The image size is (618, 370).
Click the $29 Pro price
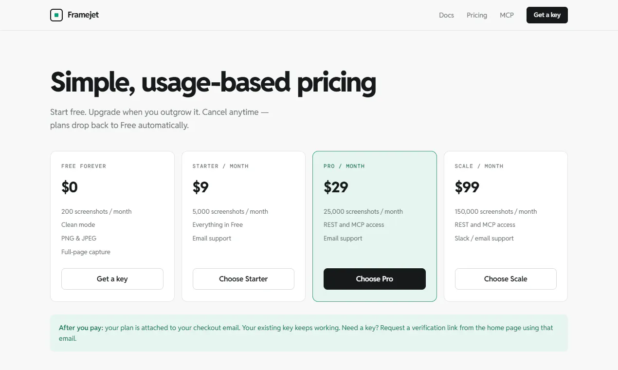pyautogui.click(x=336, y=187)
